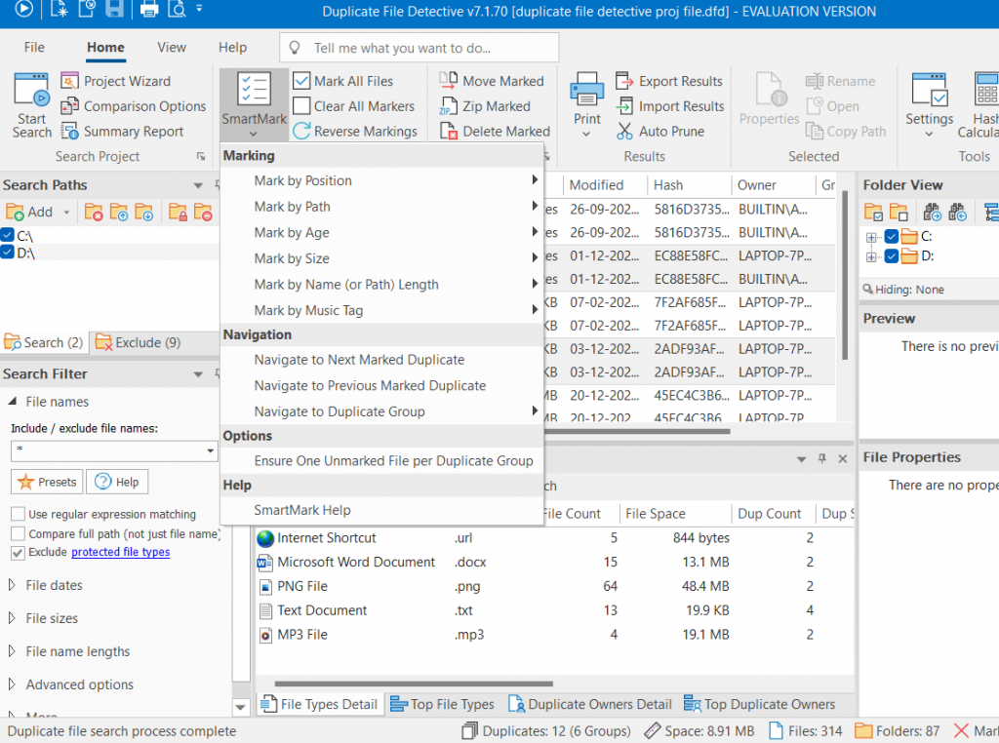Click the print preview icon in title bar
The width and height of the screenshot is (999, 743).
tap(177, 10)
